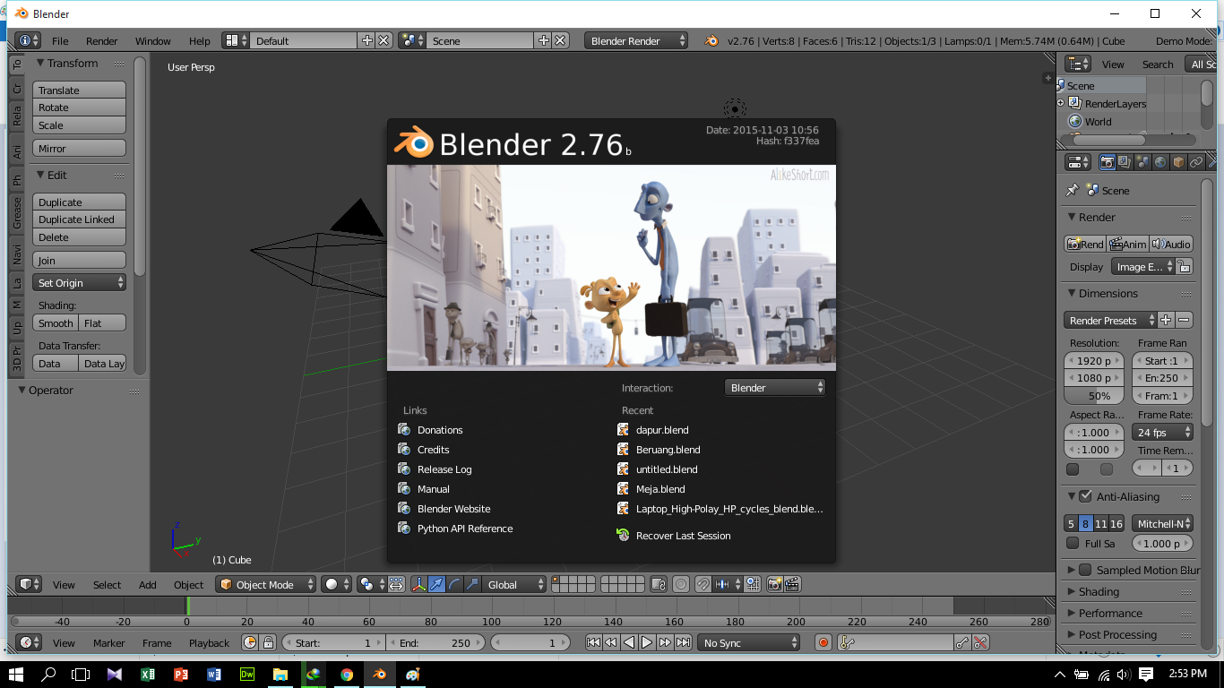The width and height of the screenshot is (1224, 688).
Task: Select anti-aliasing sample count 5
Action: [x=1071, y=523]
